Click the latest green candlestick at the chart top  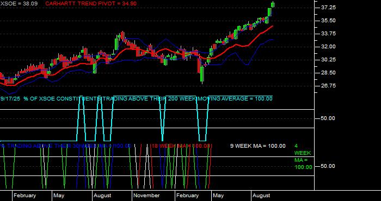[273, 4]
